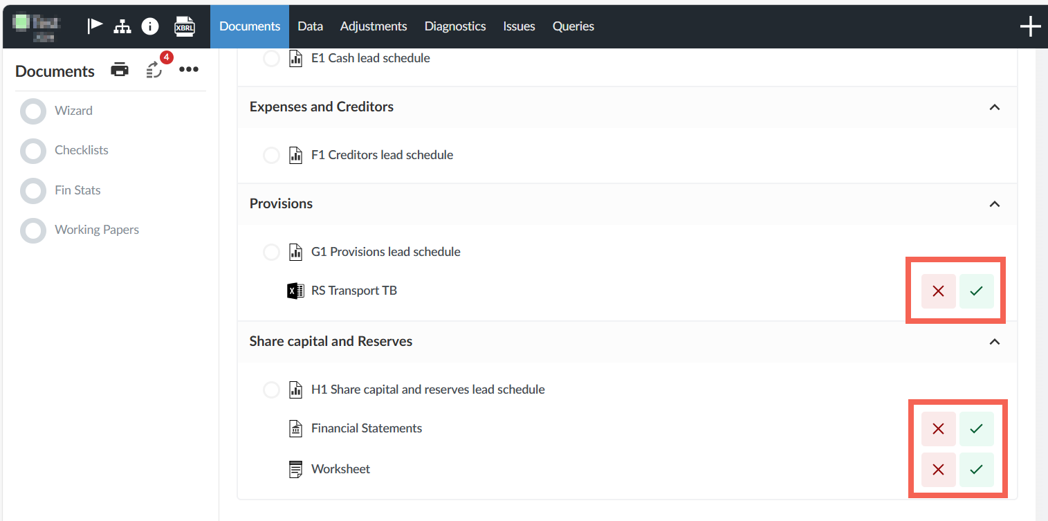Accept the Financial Statements document
The height and width of the screenshot is (521, 1048).
tap(976, 429)
